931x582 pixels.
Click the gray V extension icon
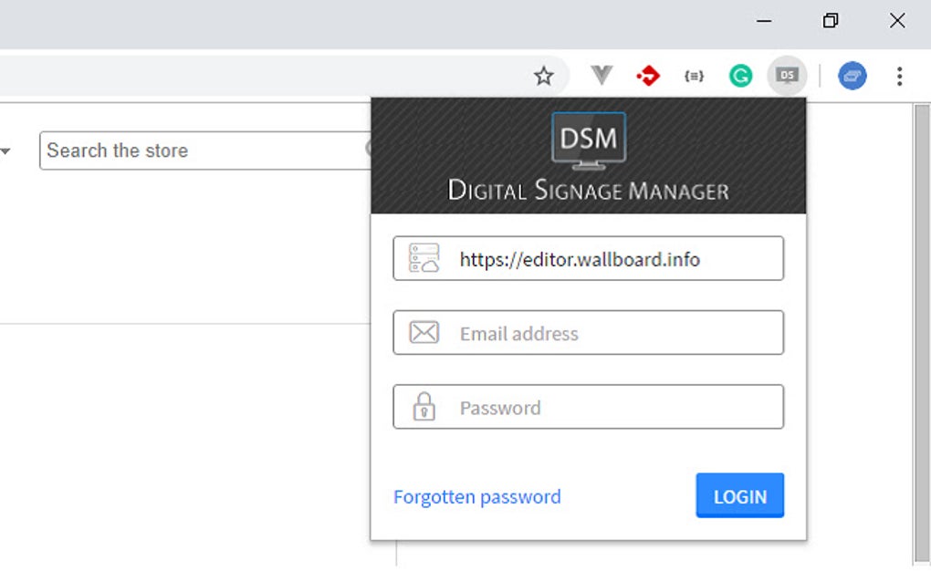[601, 76]
